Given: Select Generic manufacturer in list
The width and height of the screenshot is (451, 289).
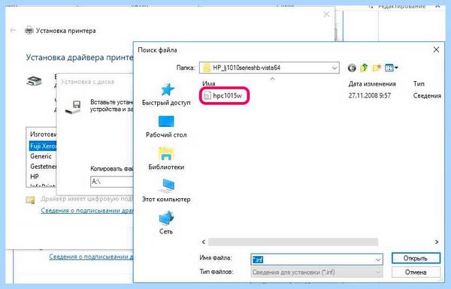Looking at the screenshot, I should [x=41, y=156].
